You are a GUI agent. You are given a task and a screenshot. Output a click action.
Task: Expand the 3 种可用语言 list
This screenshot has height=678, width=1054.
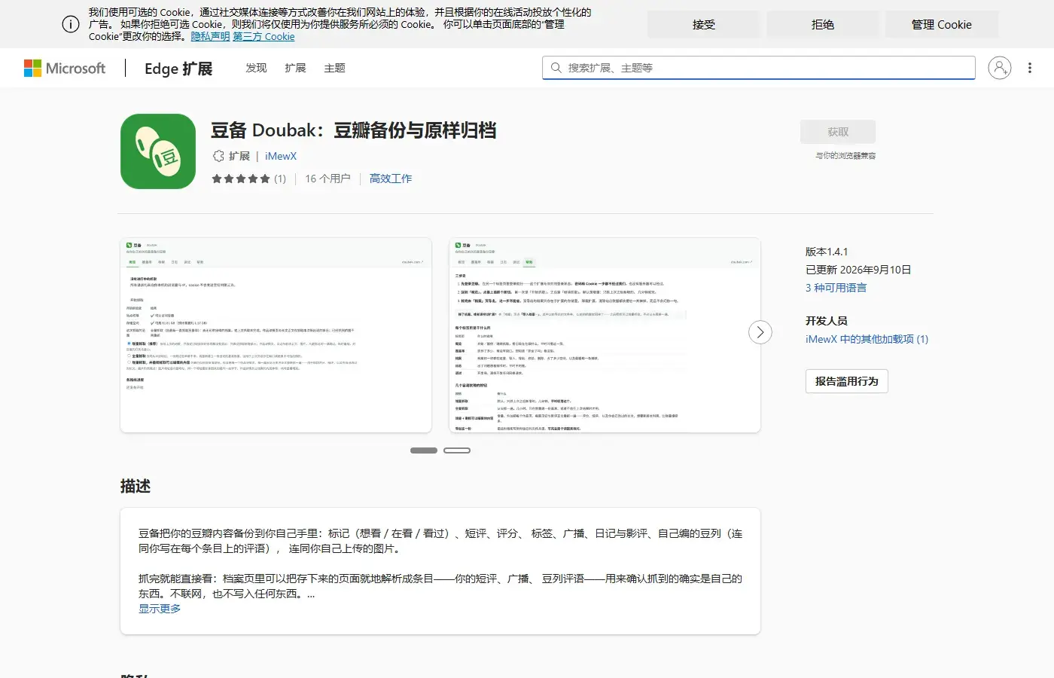pyautogui.click(x=836, y=288)
